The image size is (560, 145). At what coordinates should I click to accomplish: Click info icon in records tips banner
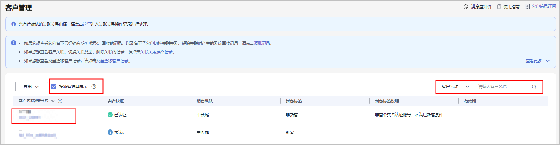pos(13,43)
